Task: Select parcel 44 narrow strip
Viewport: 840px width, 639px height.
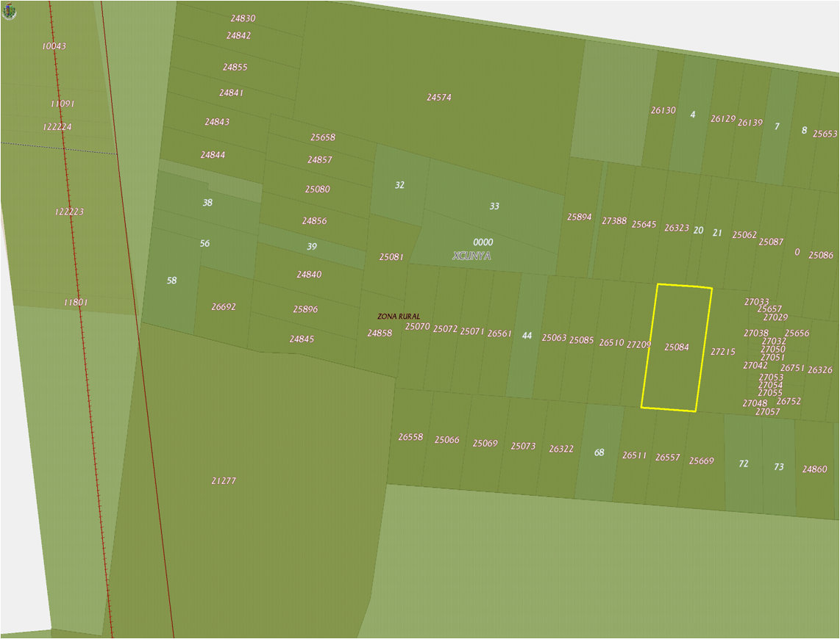Action: coord(527,336)
